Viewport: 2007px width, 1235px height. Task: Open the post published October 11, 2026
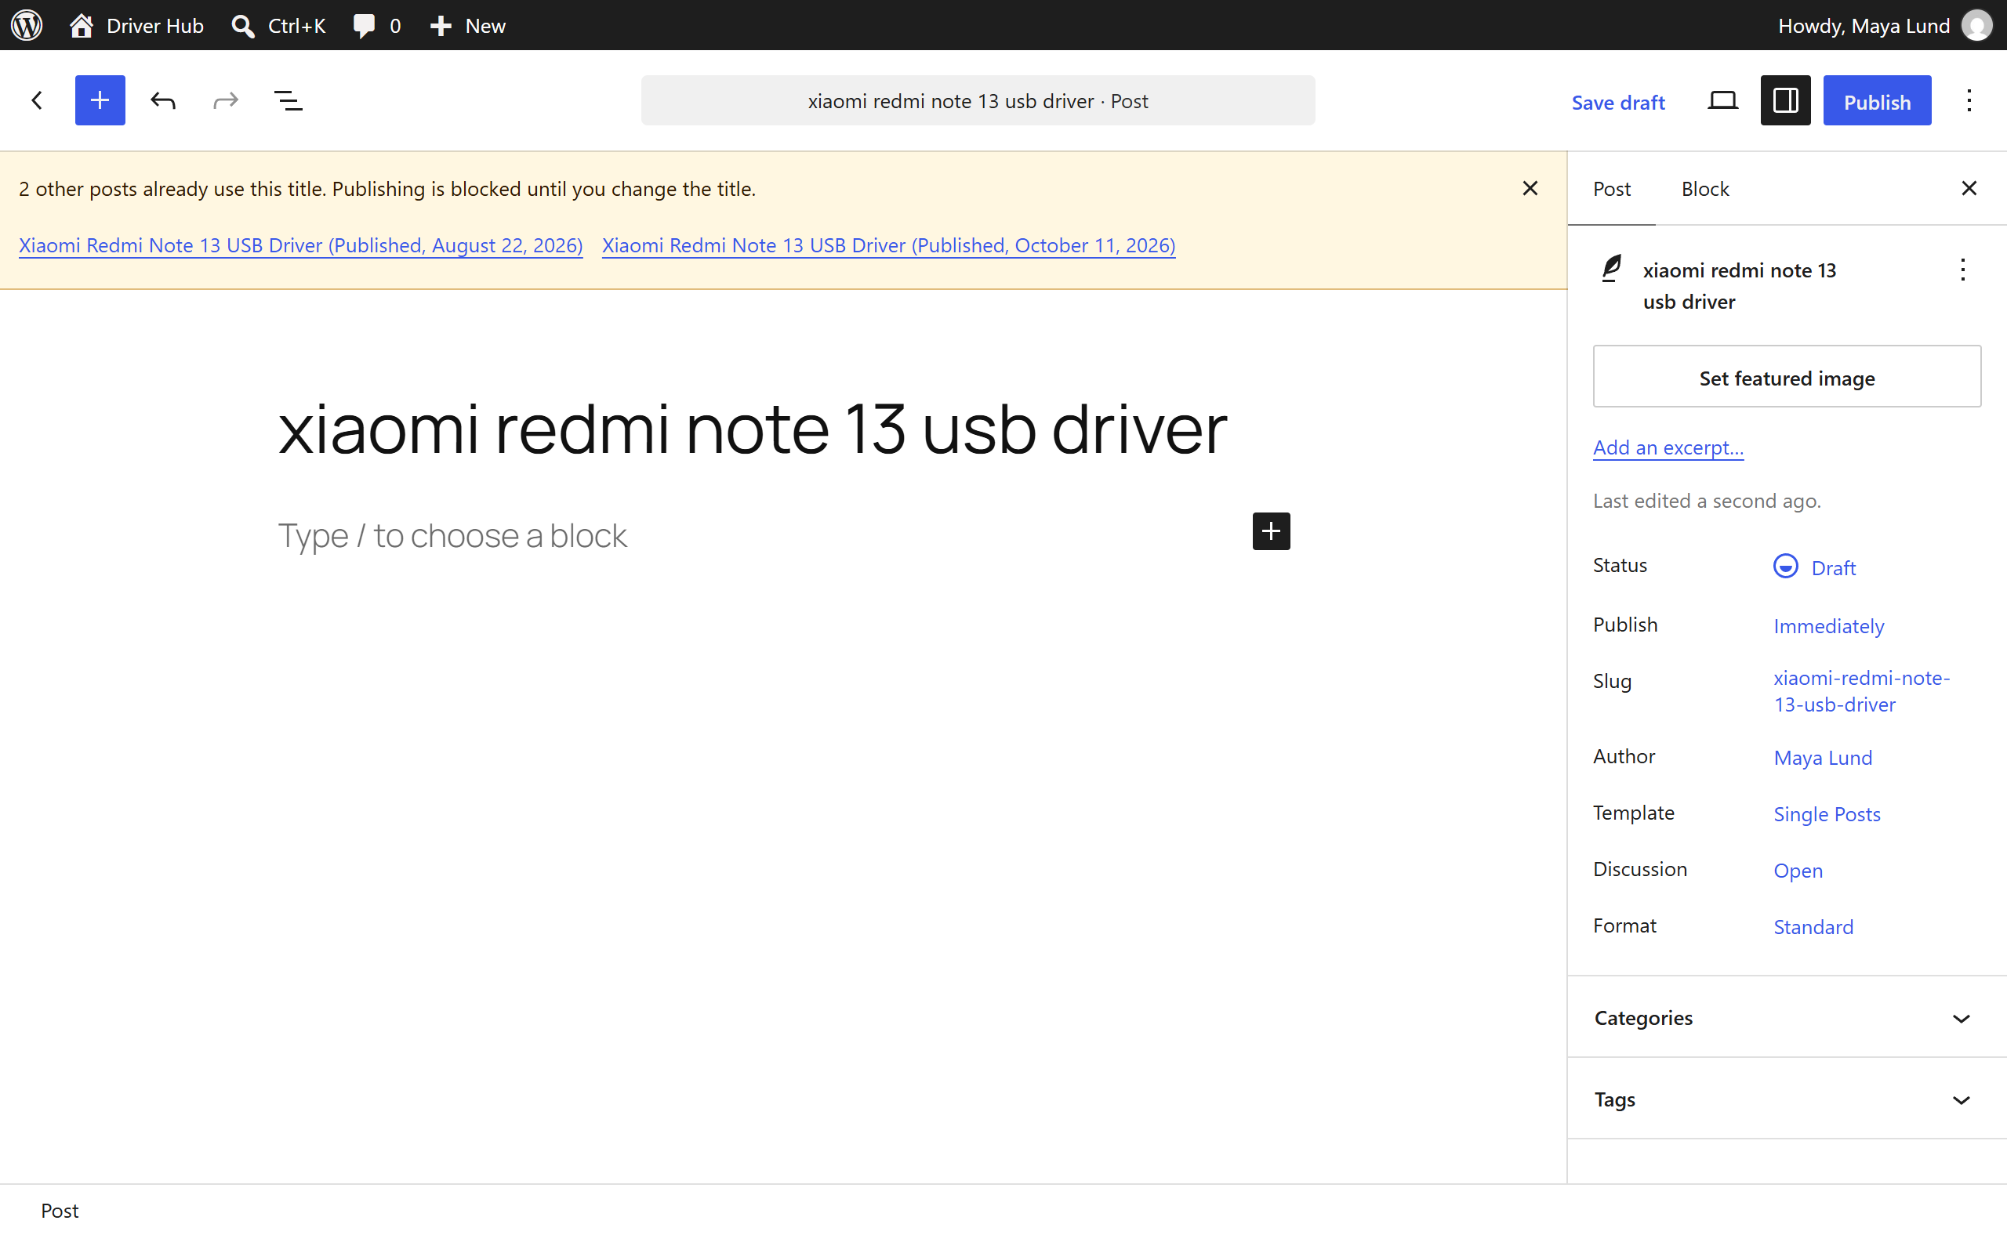pyautogui.click(x=888, y=245)
